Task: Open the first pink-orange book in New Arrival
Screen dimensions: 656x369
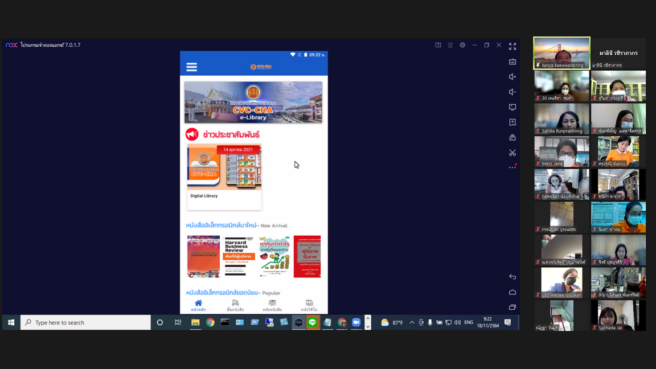Action: 203,256
